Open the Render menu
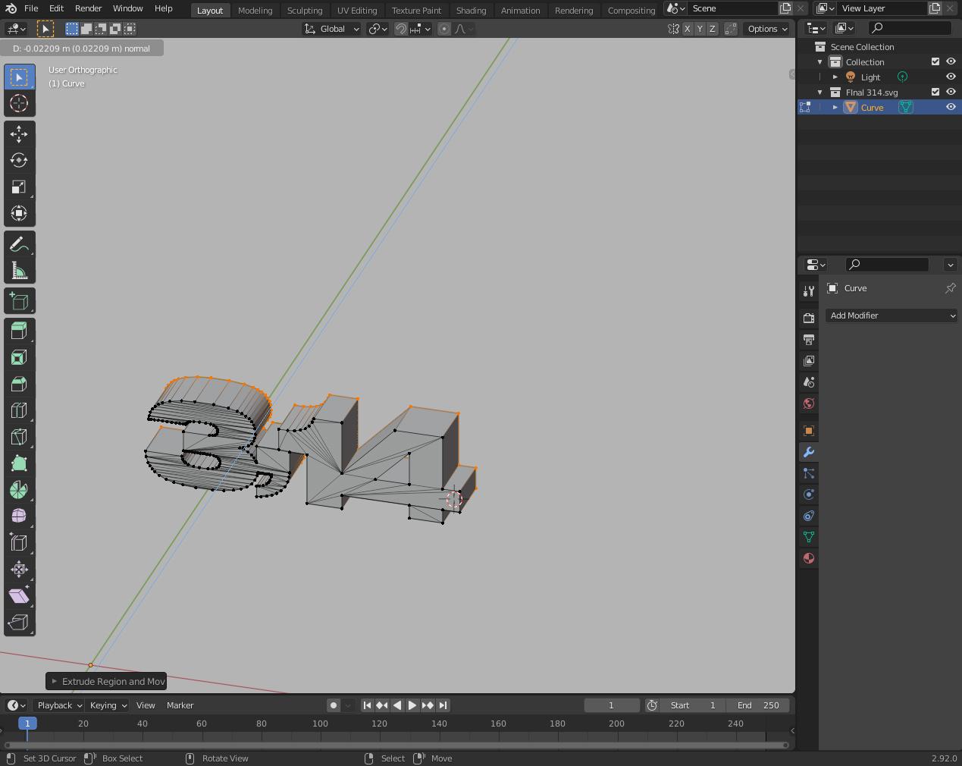962x766 pixels. click(88, 8)
